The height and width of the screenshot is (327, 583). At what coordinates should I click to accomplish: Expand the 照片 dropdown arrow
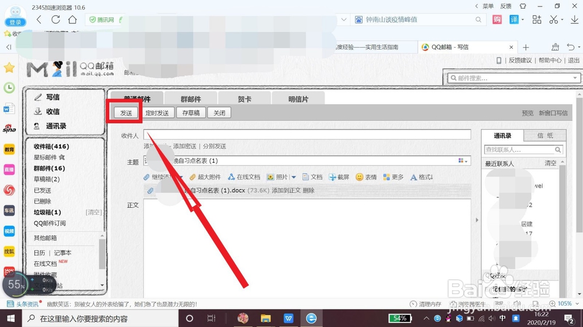coord(294,177)
